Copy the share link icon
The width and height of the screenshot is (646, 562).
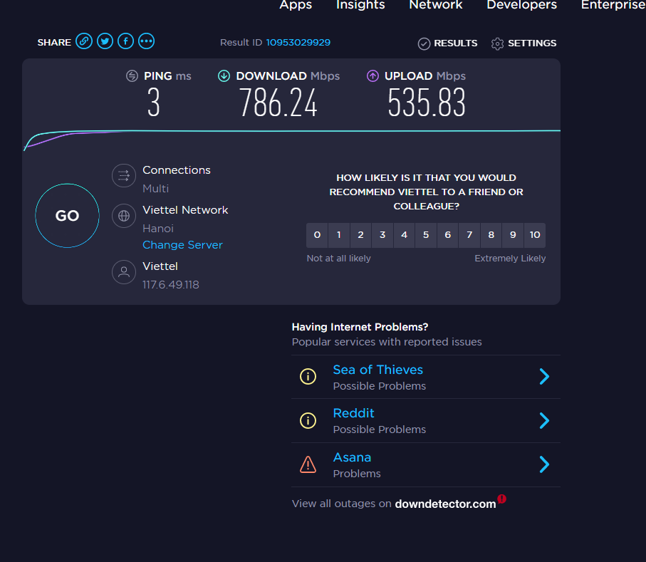[84, 41]
